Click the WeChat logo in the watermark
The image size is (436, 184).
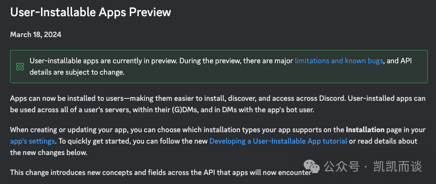tap(311, 166)
